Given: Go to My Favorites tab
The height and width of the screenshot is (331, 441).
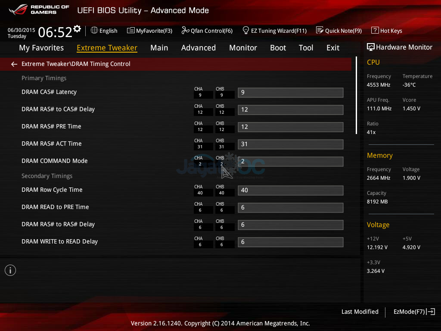Looking at the screenshot, I should 41,48.
